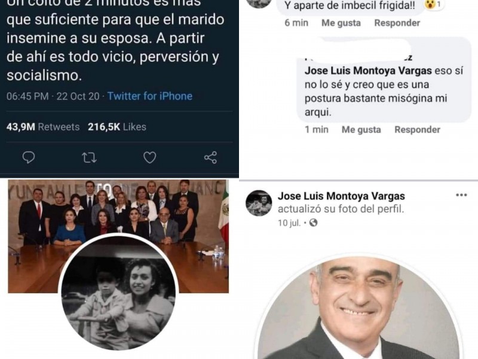The width and height of the screenshot is (478, 359).
Task: Click Twitter for iPhone link
Action: coord(150,96)
